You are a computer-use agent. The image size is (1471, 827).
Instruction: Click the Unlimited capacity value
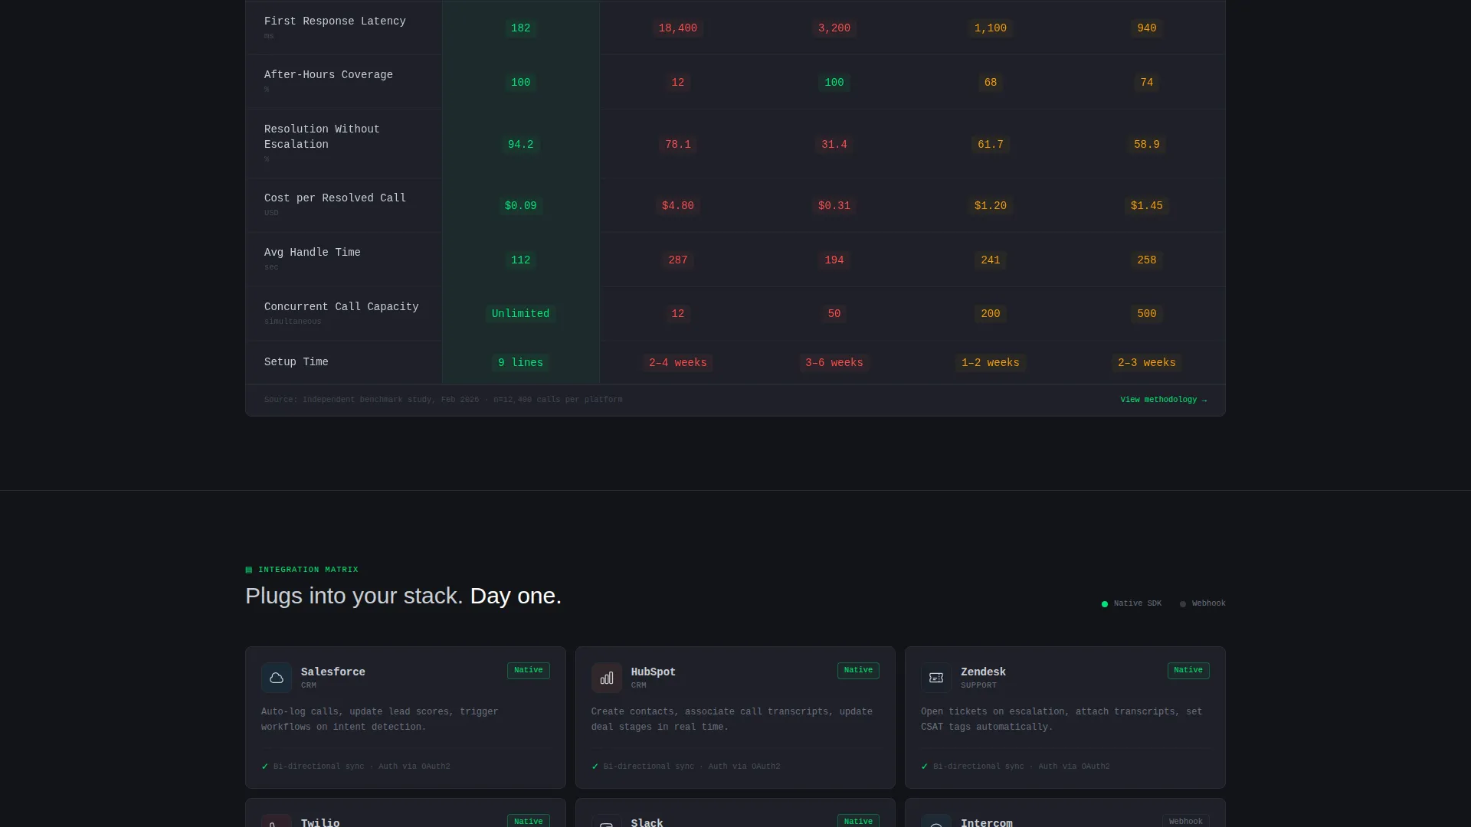520,314
